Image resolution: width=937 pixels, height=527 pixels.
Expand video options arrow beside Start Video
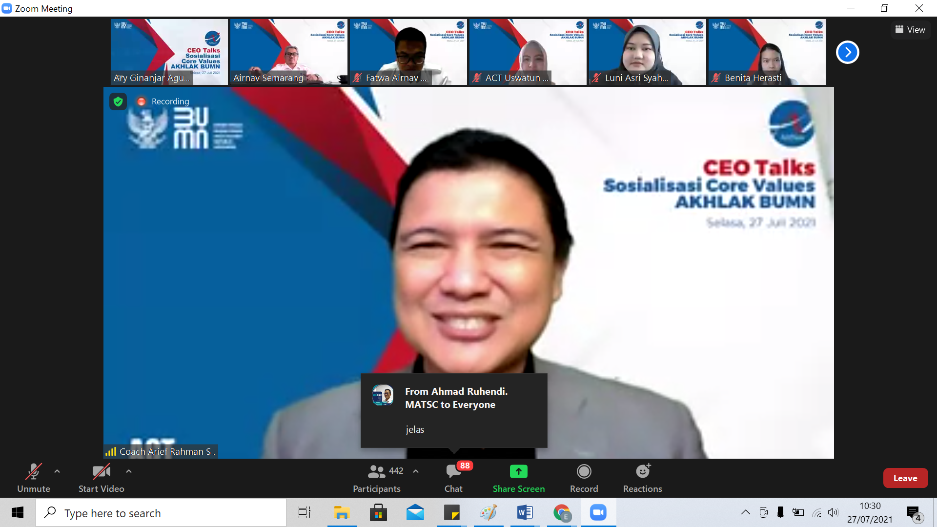coord(129,471)
